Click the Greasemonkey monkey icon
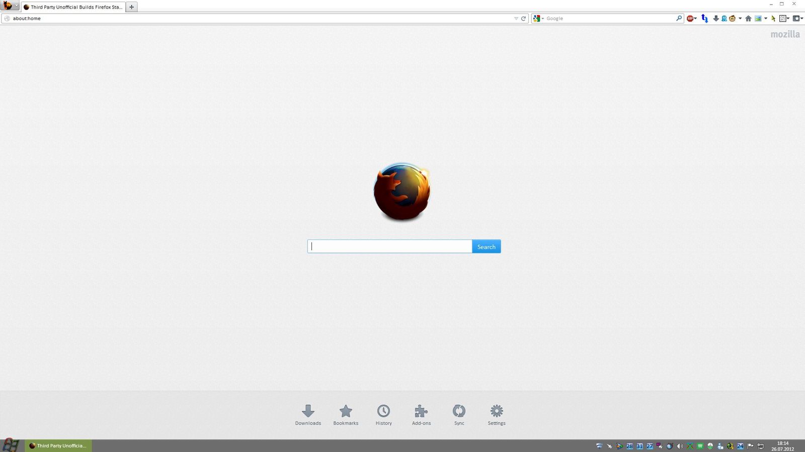 tap(733, 19)
